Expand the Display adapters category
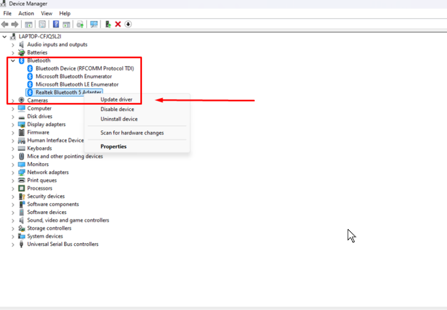 tap(13, 124)
